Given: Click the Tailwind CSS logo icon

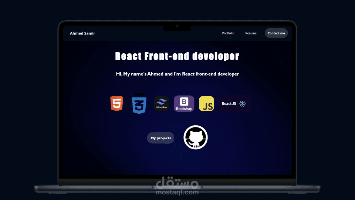Looking at the screenshot, I should point(162,104).
